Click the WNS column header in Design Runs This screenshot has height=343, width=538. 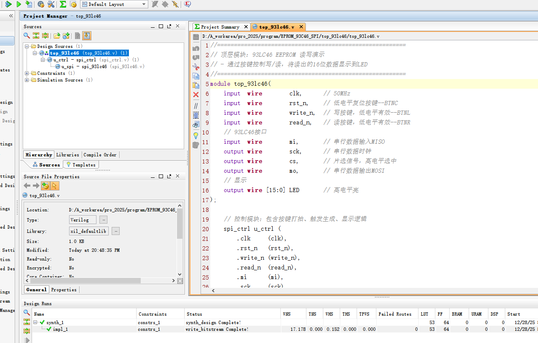tap(293, 314)
